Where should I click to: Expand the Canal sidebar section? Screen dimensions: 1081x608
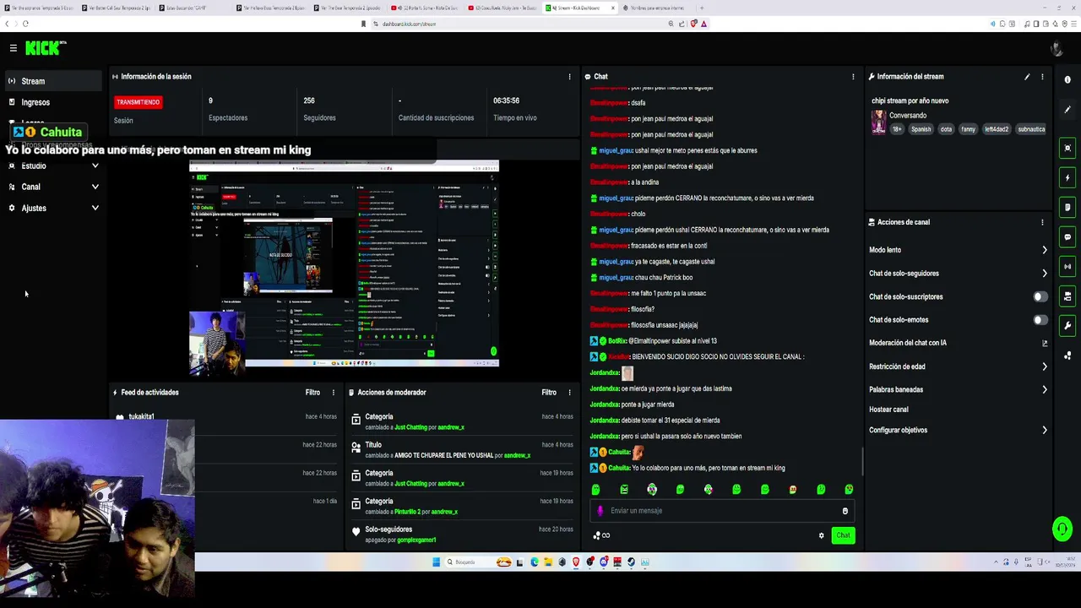[x=52, y=187]
